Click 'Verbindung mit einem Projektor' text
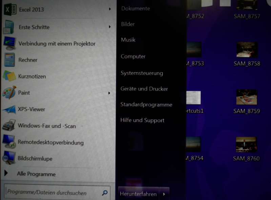The width and height of the screenshot is (271, 200). 57,44
